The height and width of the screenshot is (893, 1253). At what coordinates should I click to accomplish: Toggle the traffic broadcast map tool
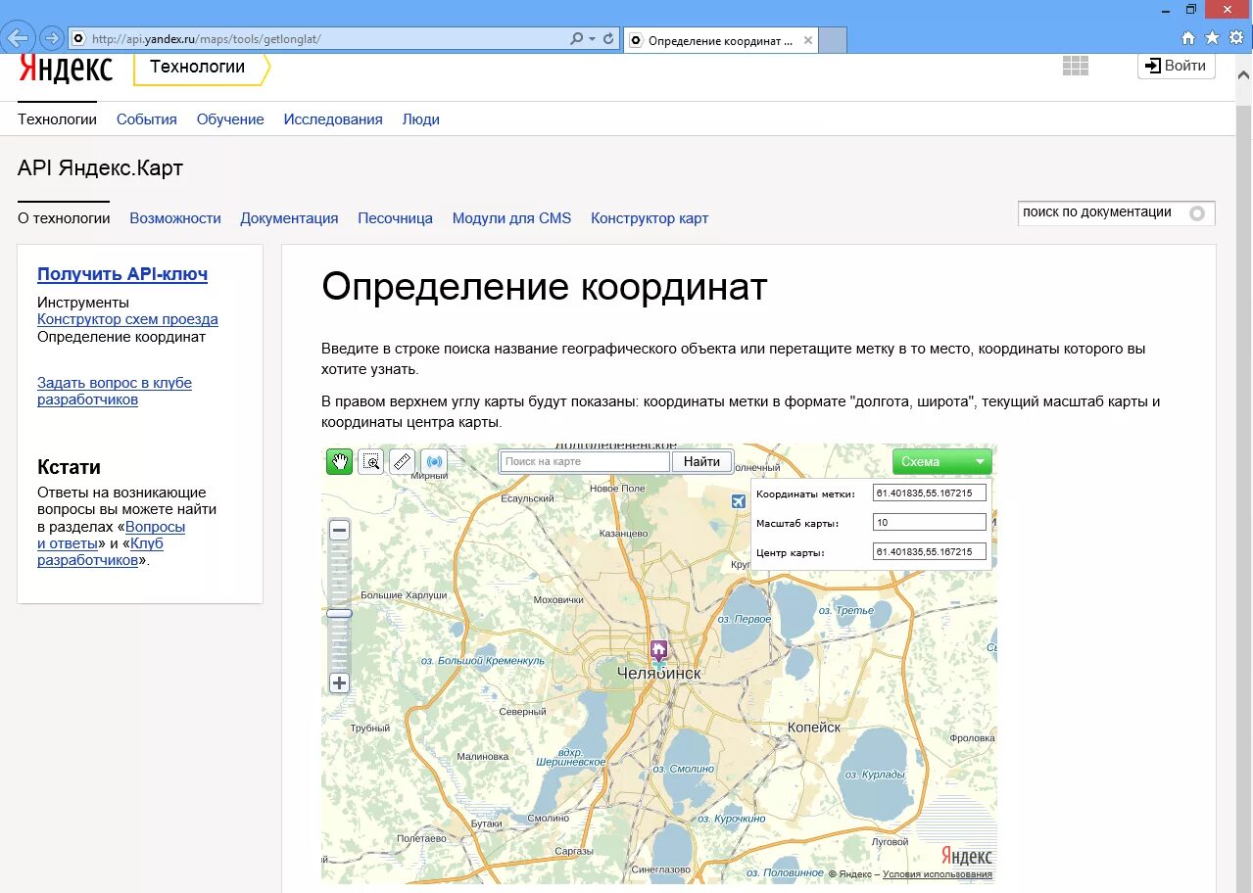coord(433,461)
